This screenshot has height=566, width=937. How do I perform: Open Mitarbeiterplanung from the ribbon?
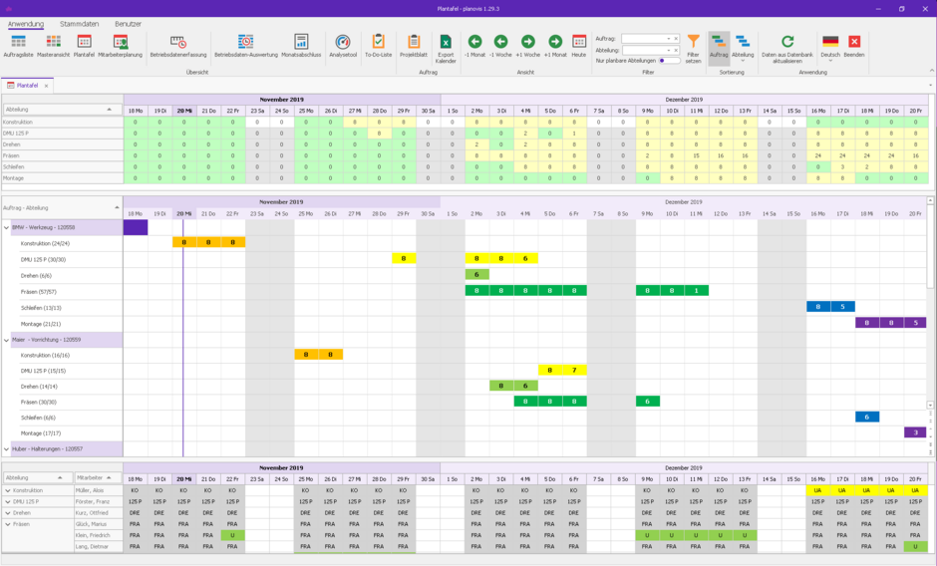tap(120, 45)
